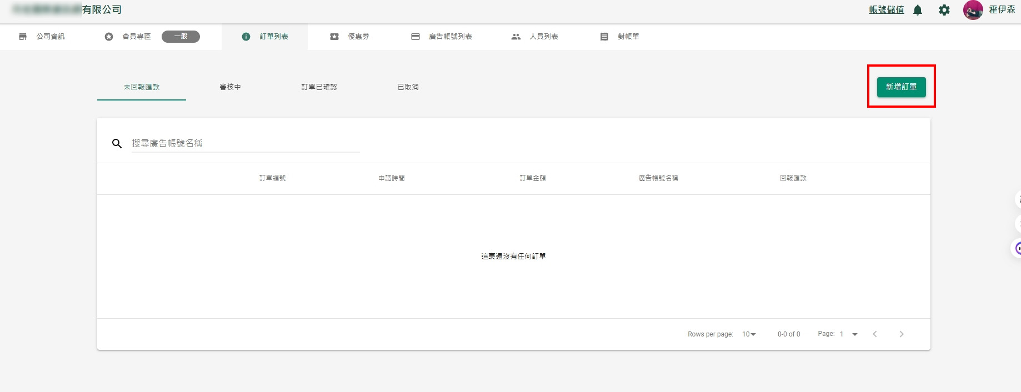Open settings via the gear icon
The height and width of the screenshot is (392, 1021).
(944, 10)
